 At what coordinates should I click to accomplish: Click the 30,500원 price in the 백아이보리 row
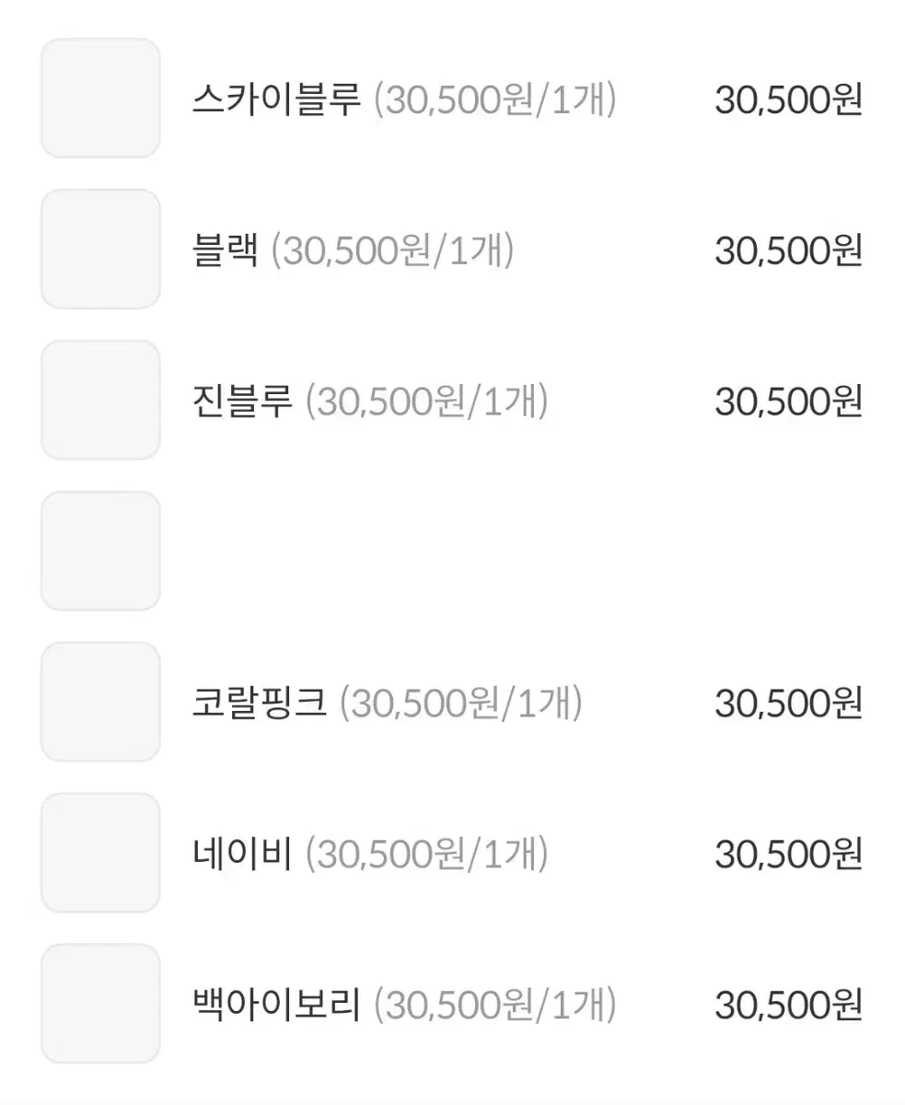pyautogui.click(x=789, y=1006)
